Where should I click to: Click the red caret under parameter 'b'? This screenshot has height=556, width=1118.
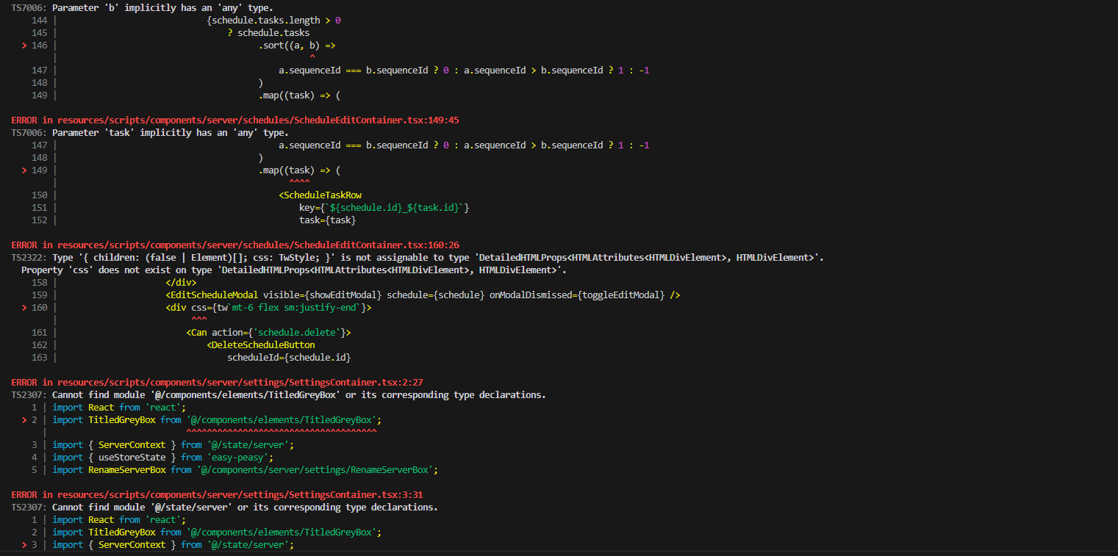(312, 57)
